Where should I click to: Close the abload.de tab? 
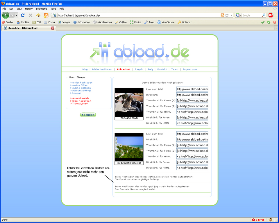coord(53,28)
